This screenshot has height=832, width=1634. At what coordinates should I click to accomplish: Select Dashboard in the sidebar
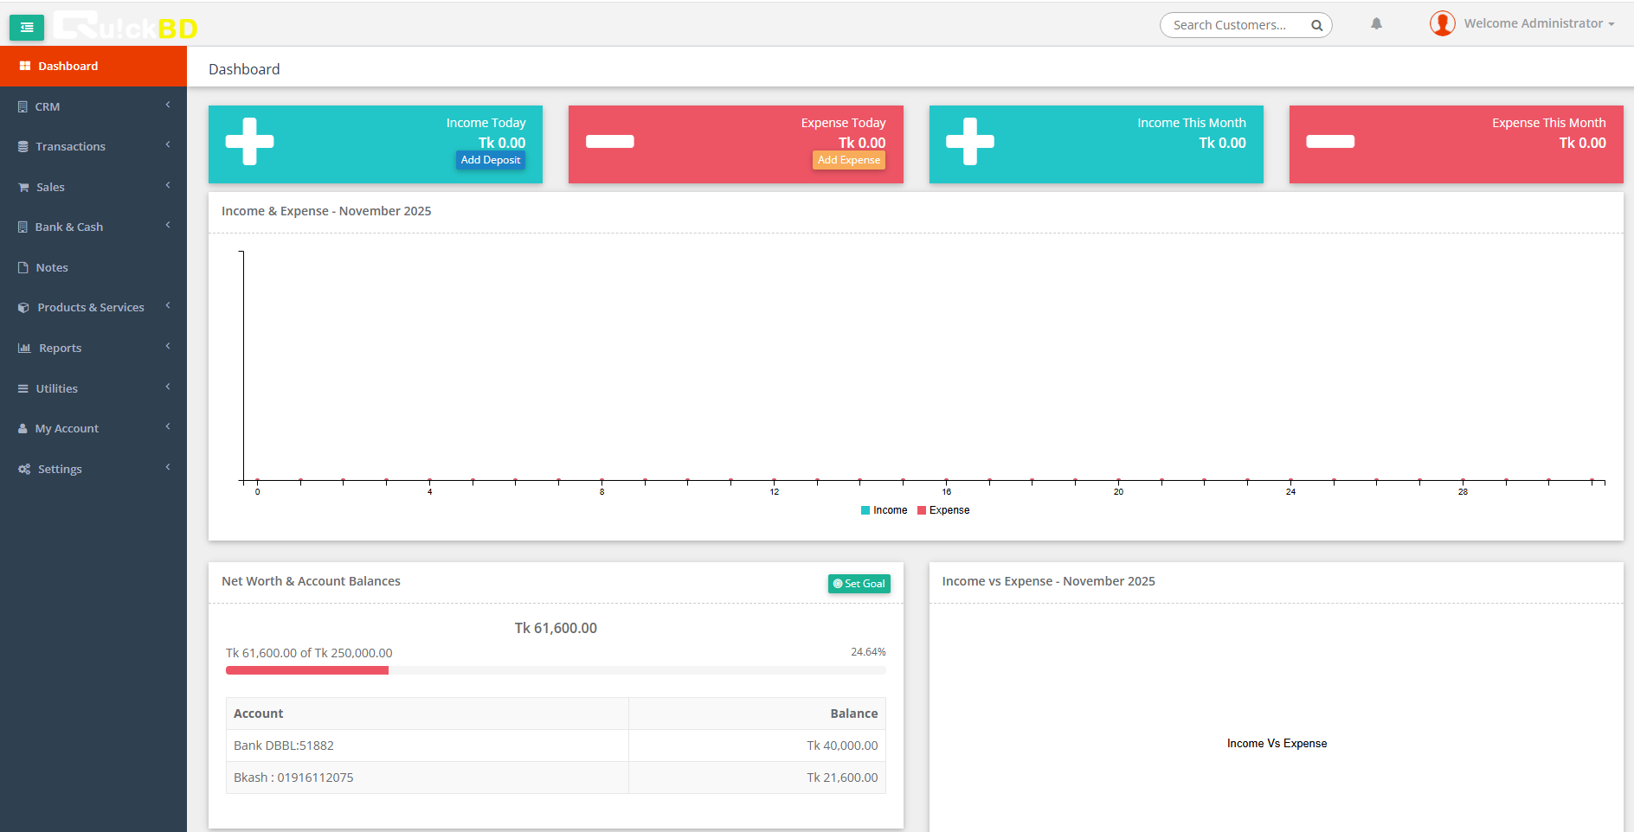68,66
